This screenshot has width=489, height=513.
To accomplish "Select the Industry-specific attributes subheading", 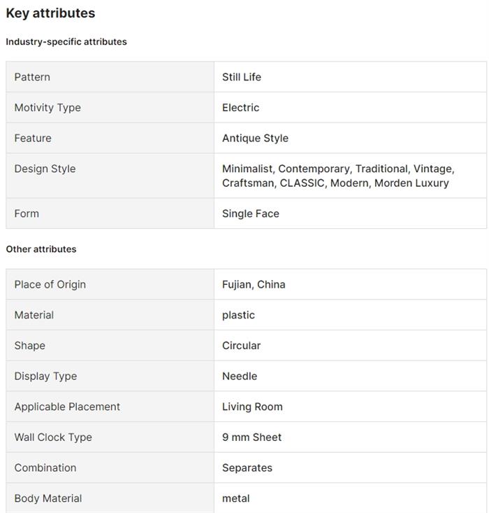I will 66,42.
